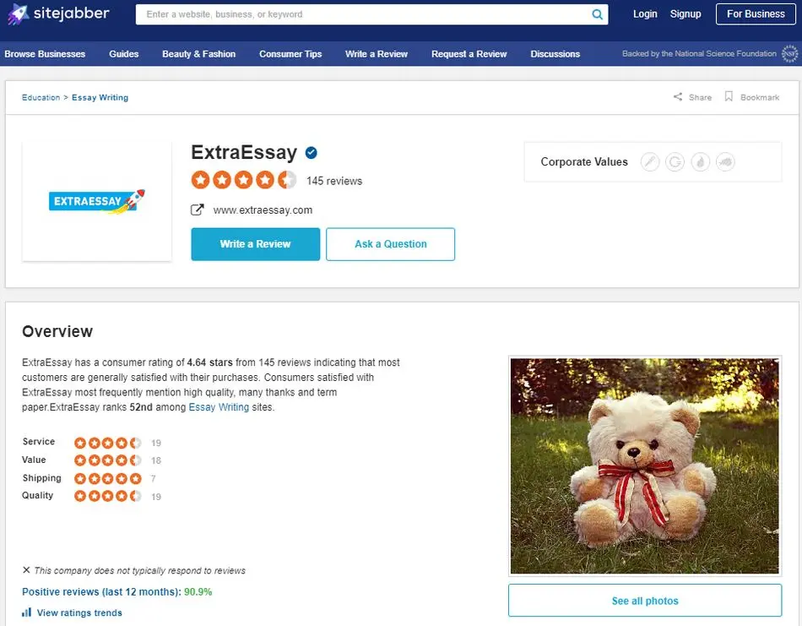802x626 pixels.
Task: Click the See all photos button
Action: [x=645, y=601]
